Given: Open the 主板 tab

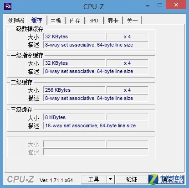Looking at the screenshot, I should (56, 21).
